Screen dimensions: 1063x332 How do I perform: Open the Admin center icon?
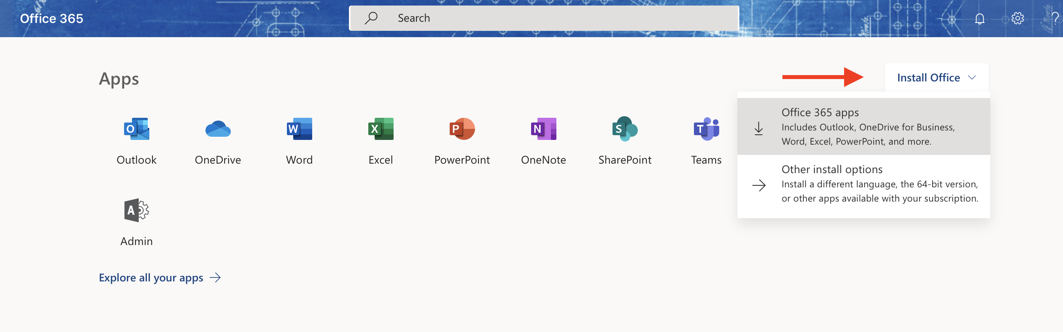point(137,211)
